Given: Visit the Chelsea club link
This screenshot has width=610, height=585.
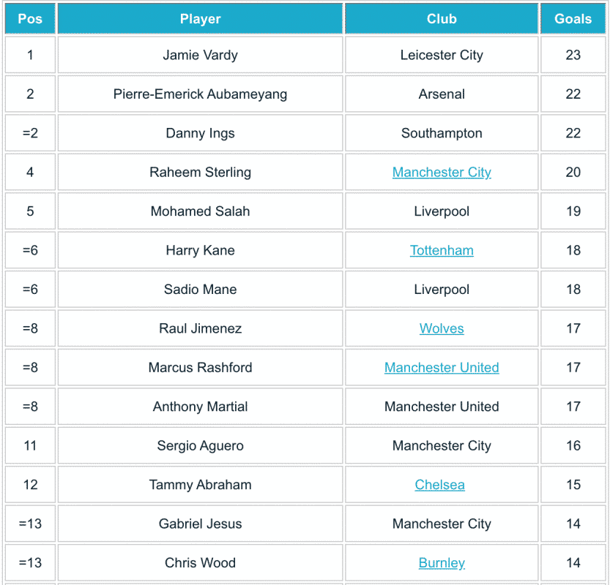Looking at the screenshot, I should [x=439, y=485].
